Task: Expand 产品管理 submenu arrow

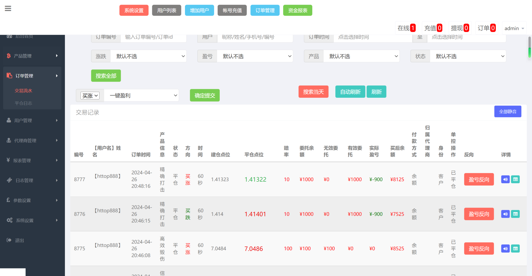Action: pos(57,56)
